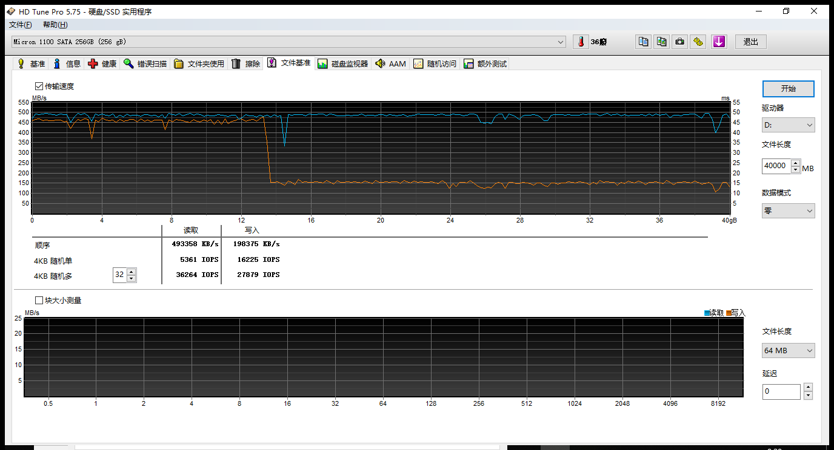Click the 36 temperature reading

599,42
